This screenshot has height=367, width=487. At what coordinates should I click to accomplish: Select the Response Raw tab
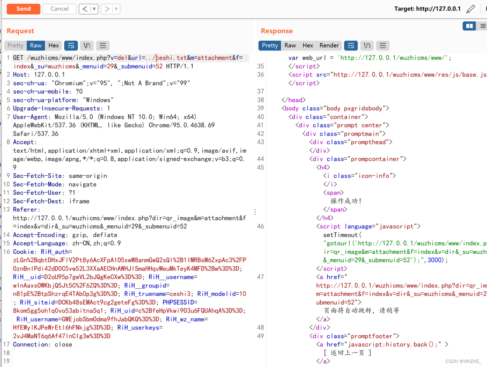(x=290, y=45)
